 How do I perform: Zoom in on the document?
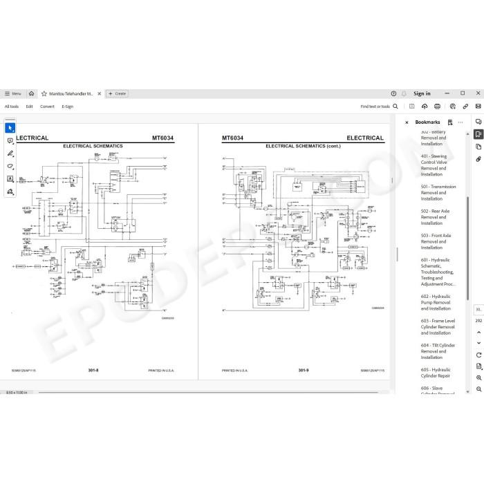(478, 378)
